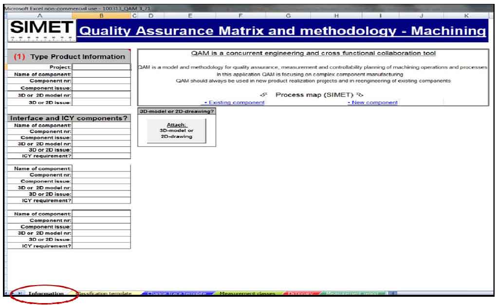Viewport: 499px width, 305px height.
Task: Select column B header
Action: (101, 16)
